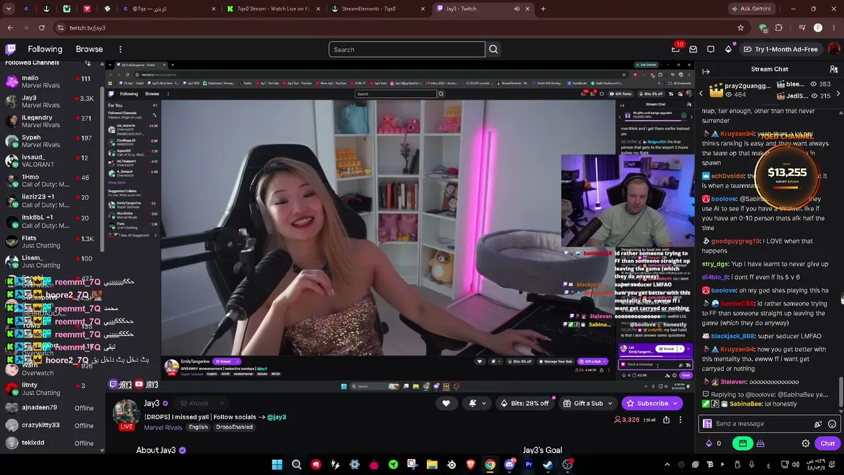The width and height of the screenshot is (844, 475).
Task: Open a new browser tab
Action: (x=543, y=9)
